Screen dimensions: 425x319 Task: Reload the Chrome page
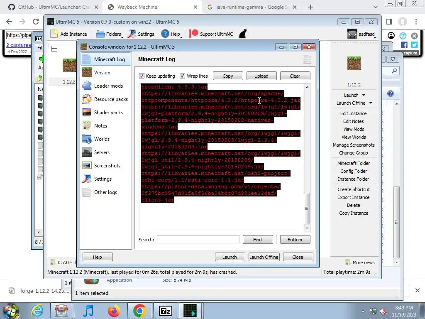pyautogui.click(x=36, y=22)
